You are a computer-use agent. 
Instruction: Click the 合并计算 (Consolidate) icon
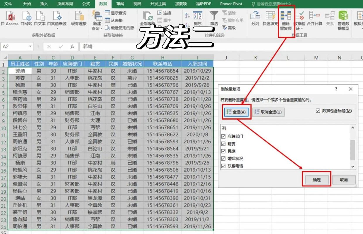(x=314, y=16)
